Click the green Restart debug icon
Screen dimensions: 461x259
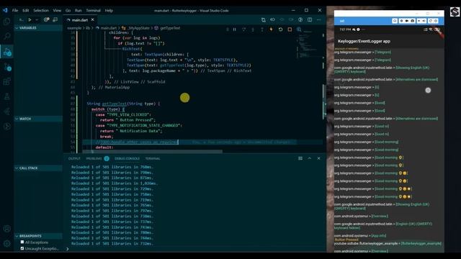point(280,29)
